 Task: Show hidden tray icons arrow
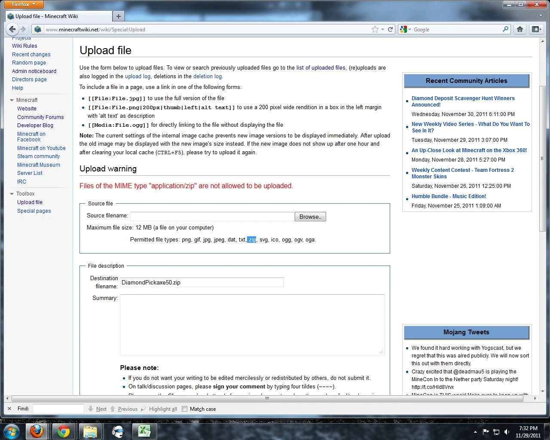475,432
